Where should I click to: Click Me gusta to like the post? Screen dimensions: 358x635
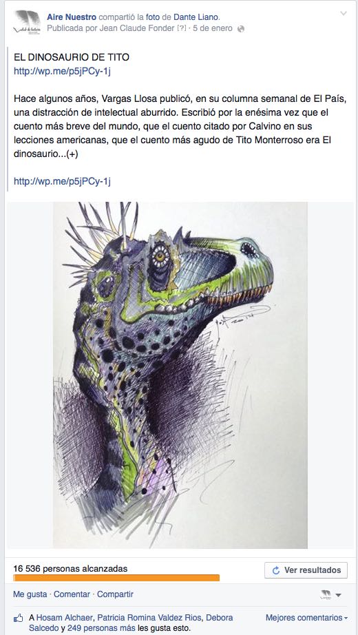pyautogui.click(x=30, y=594)
